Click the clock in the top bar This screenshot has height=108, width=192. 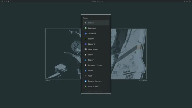pos(96,1)
